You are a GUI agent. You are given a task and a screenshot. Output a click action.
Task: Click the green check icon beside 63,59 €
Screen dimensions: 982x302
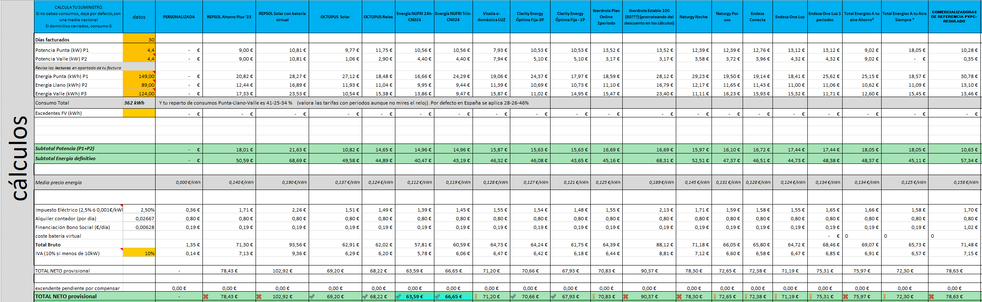click(x=398, y=297)
